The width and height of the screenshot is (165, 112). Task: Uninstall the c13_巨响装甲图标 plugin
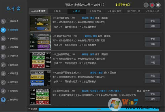pyautogui.click(x=153, y=62)
